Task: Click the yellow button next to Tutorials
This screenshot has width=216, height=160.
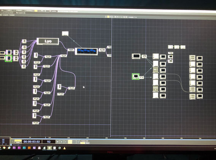Action: 36,11
